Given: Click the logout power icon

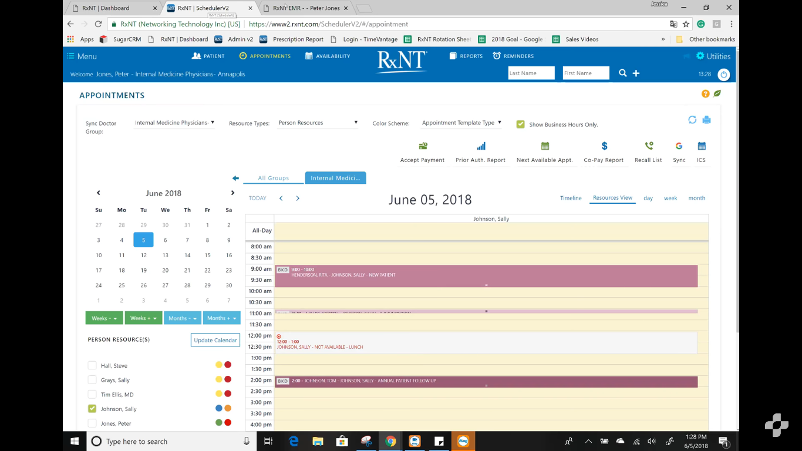Looking at the screenshot, I should [x=723, y=75].
